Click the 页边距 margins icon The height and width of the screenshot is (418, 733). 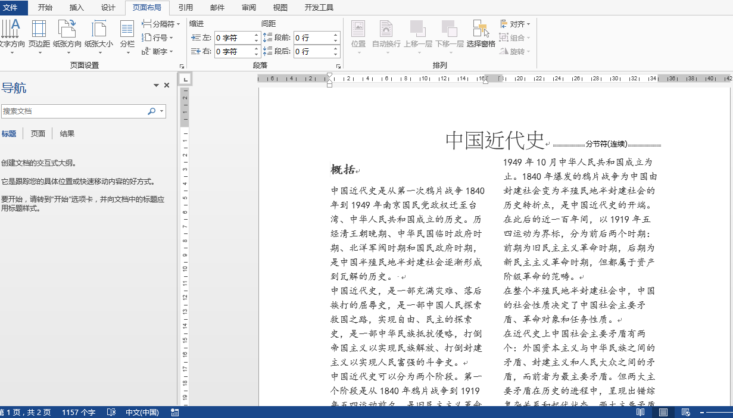tap(39, 36)
